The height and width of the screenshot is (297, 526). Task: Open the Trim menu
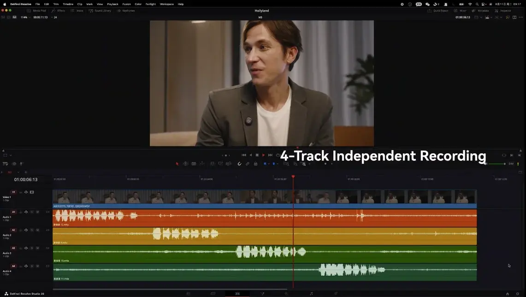tap(56, 4)
